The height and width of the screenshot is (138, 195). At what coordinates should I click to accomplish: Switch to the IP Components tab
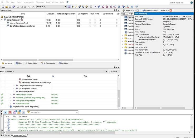point(48,63)
